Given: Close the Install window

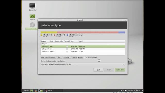Looking at the screenshot, I should coord(126,20).
